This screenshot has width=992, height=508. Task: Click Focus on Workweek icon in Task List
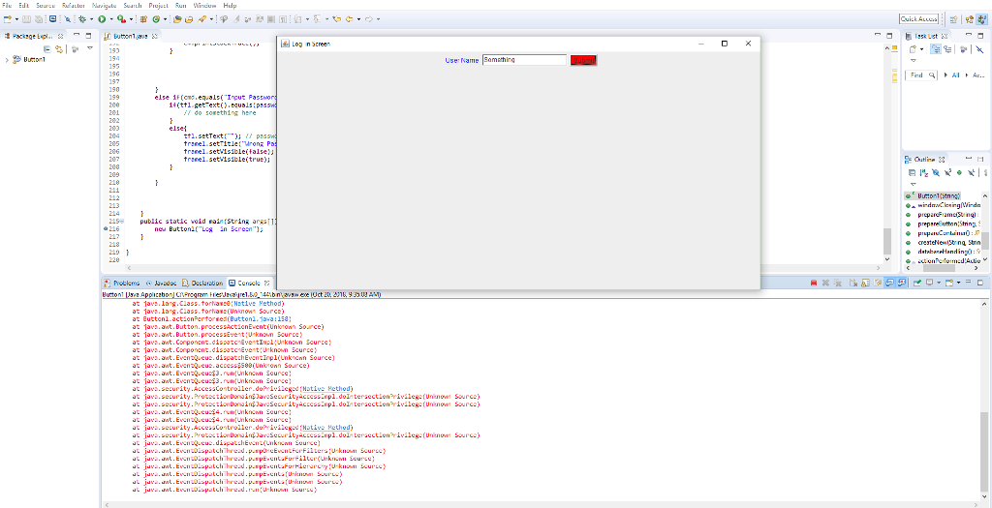(x=964, y=48)
